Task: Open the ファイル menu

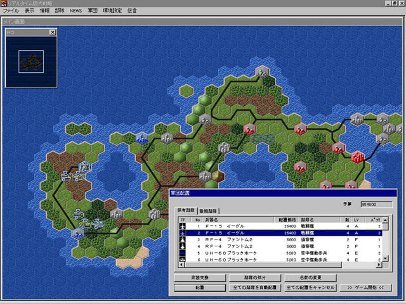Action: coord(11,11)
